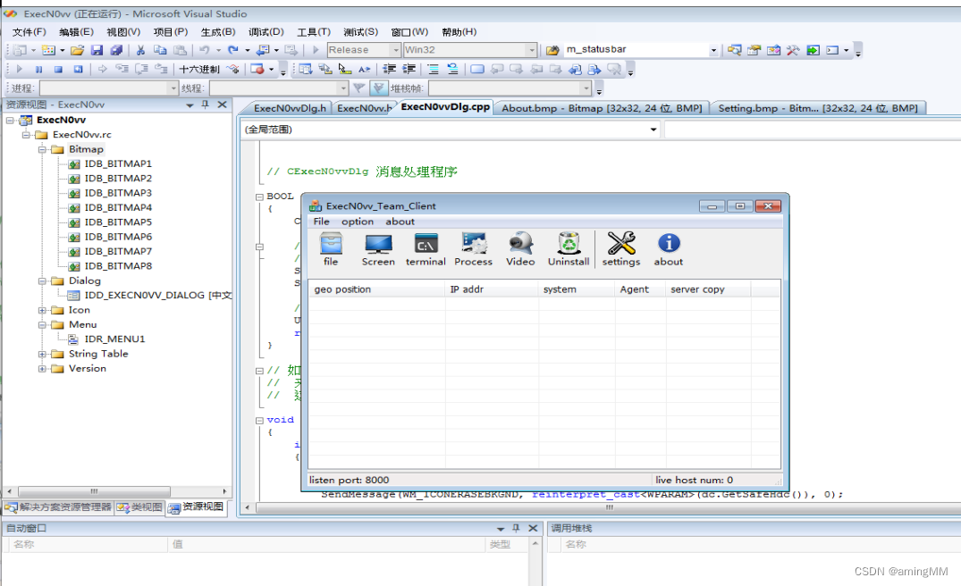Click the Copy toolbar icon
Image resolution: width=961 pixels, height=586 pixels.
[160, 50]
